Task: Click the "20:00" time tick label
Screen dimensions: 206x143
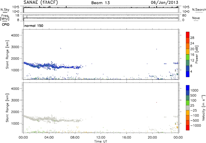Action: (x=152, y=138)
